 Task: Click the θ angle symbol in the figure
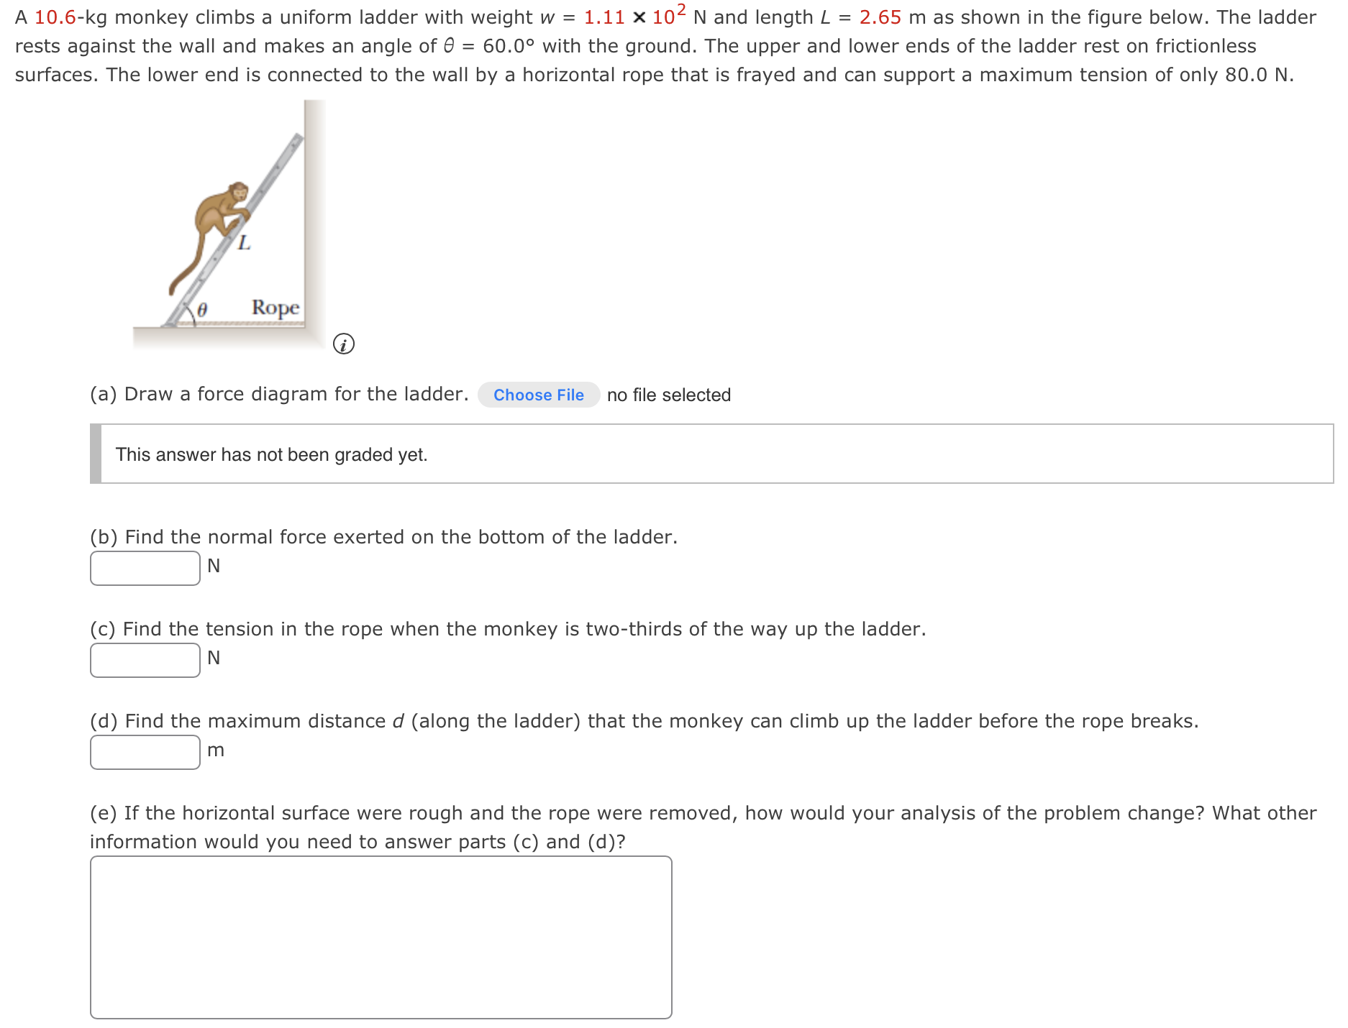203,309
